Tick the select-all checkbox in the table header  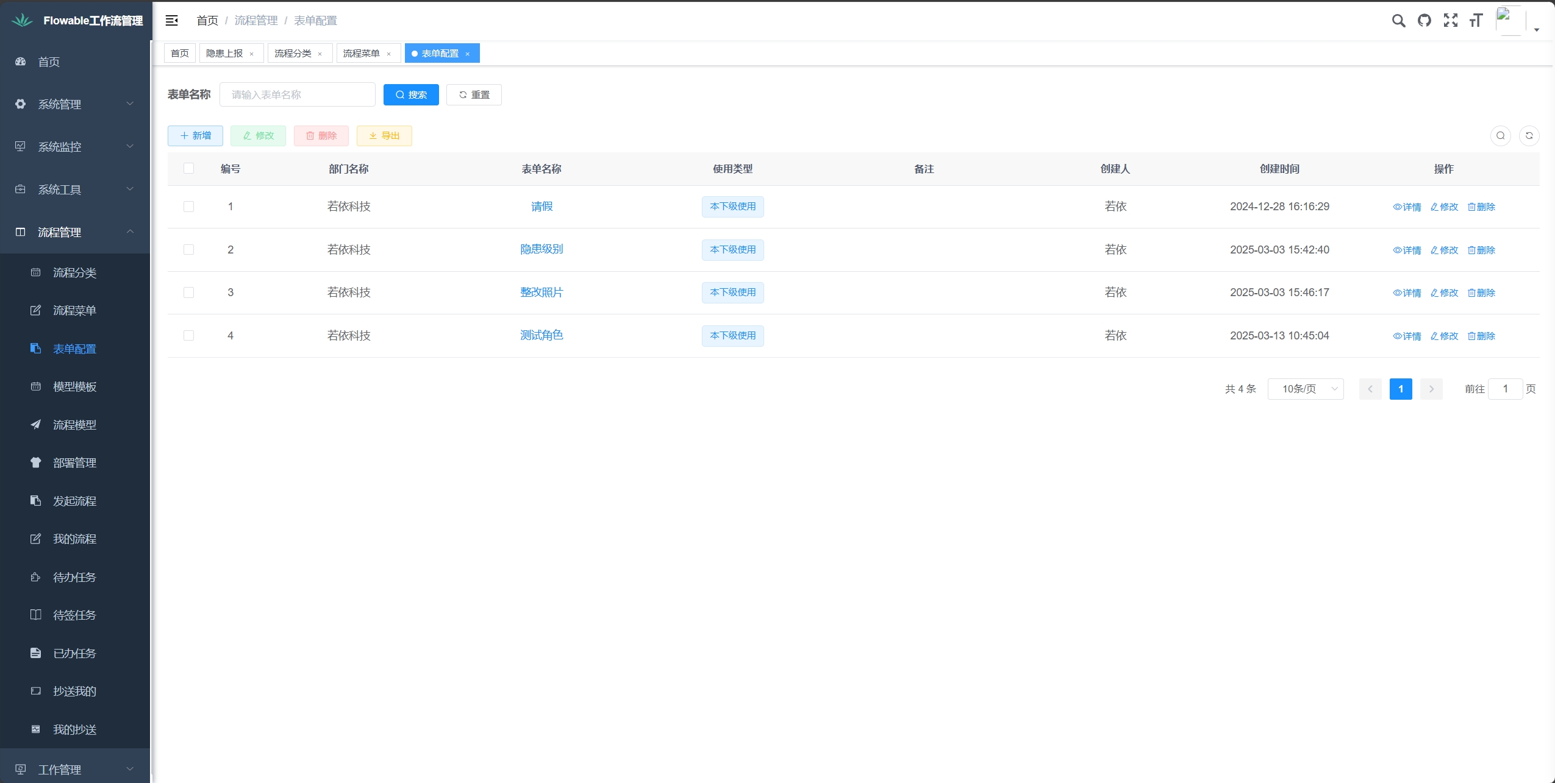click(x=188, y=169)
